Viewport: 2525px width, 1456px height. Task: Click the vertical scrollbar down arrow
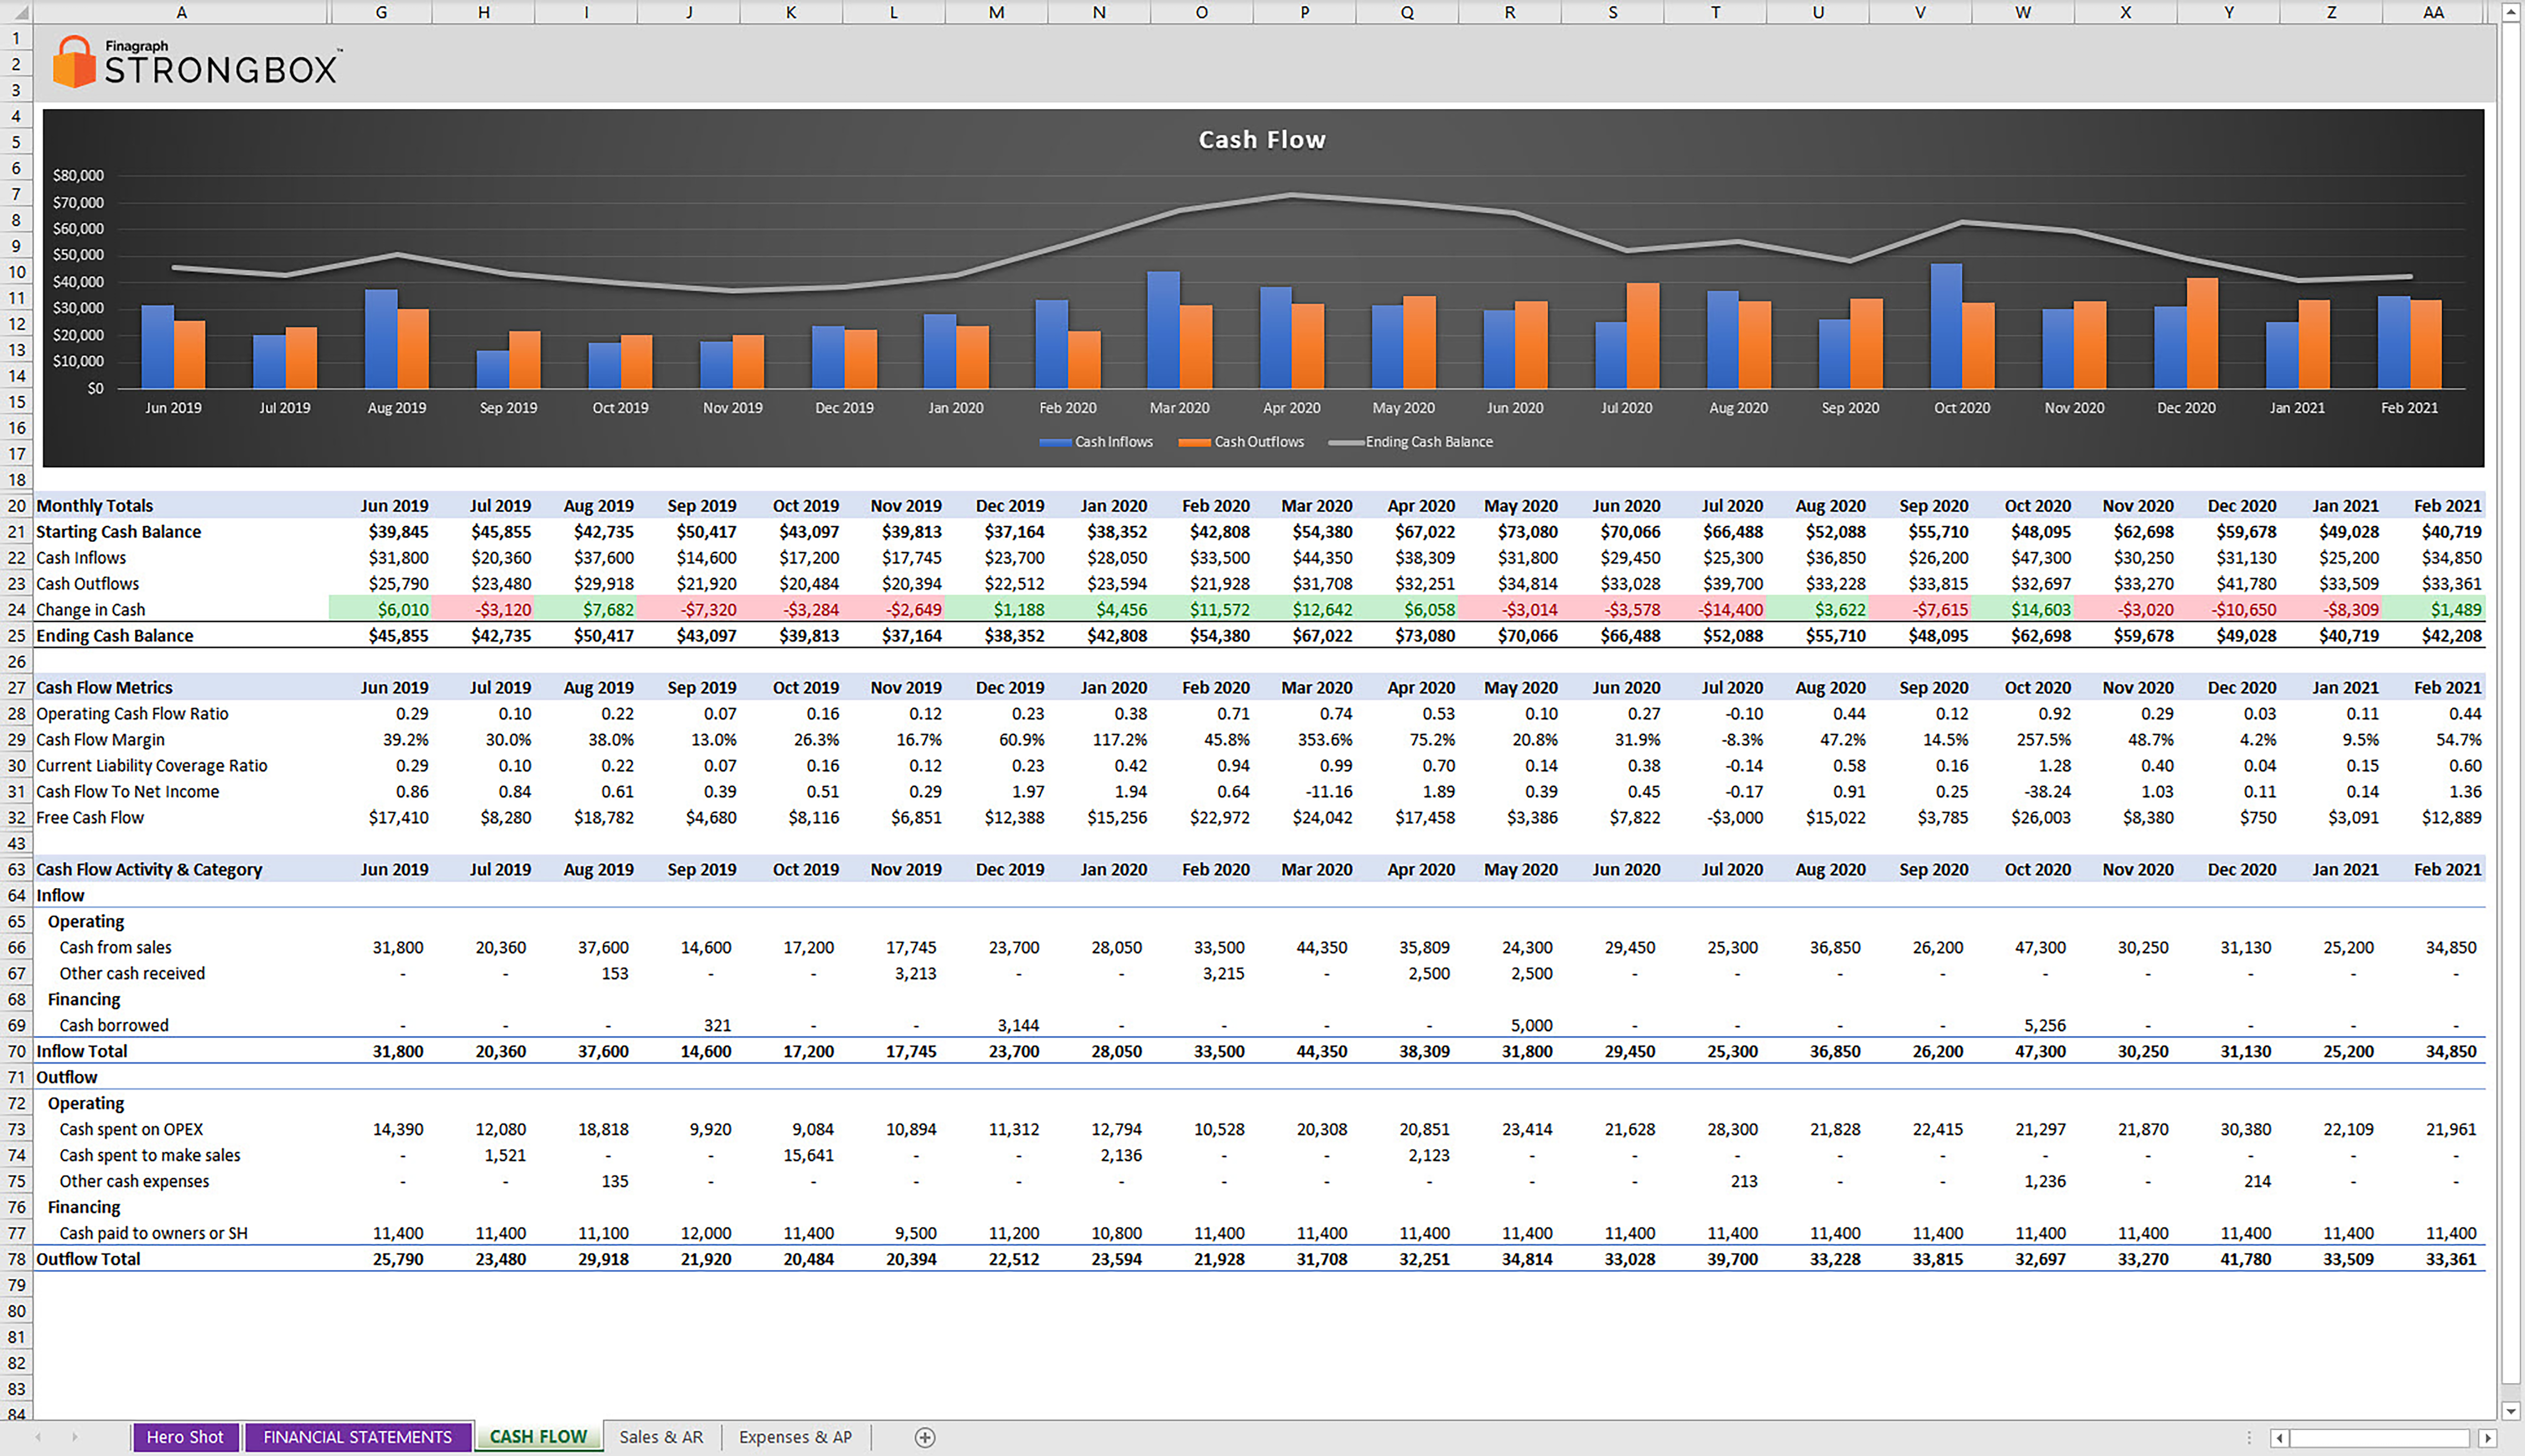(2511, 1411)
